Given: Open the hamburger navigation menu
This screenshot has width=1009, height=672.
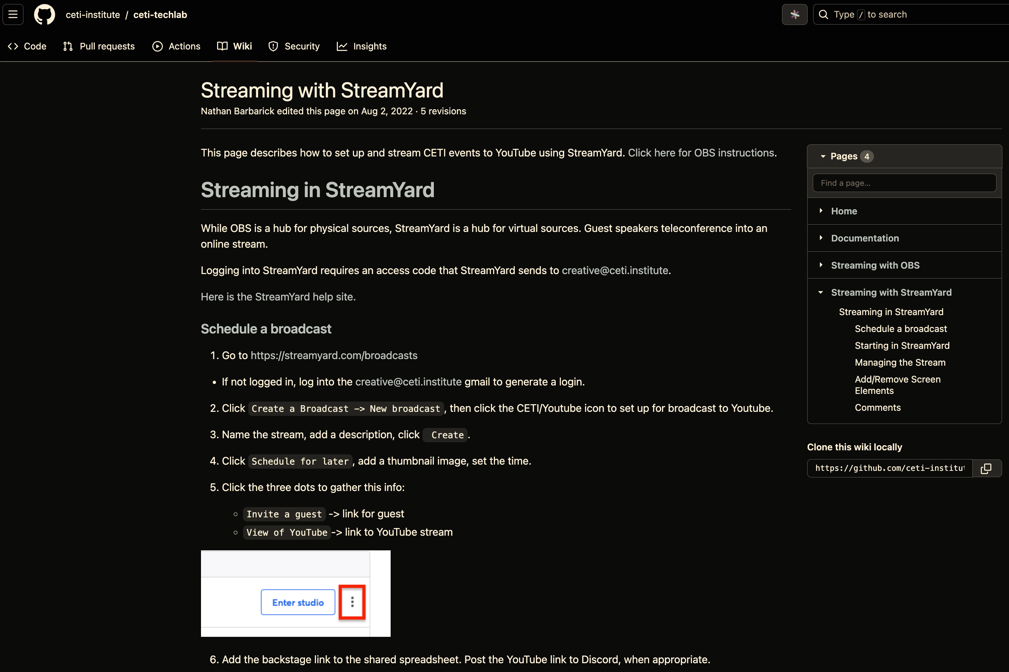Looking at the screenshot, I should 13,14.
